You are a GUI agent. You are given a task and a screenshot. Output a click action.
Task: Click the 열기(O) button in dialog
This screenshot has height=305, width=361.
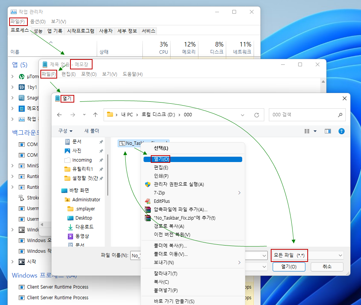(x=289, y=267)
